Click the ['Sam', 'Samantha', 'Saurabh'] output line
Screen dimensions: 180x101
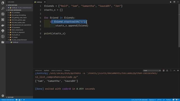point(57,81)
